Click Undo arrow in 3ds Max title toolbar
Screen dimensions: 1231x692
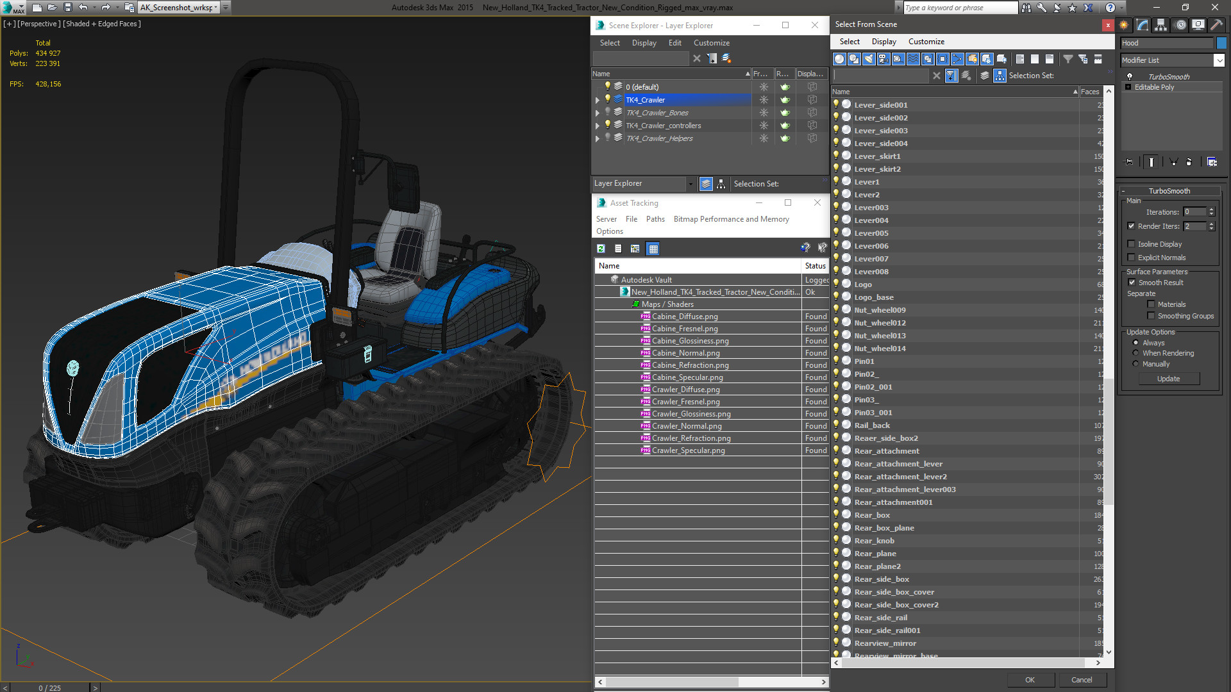tap(83, 7)
